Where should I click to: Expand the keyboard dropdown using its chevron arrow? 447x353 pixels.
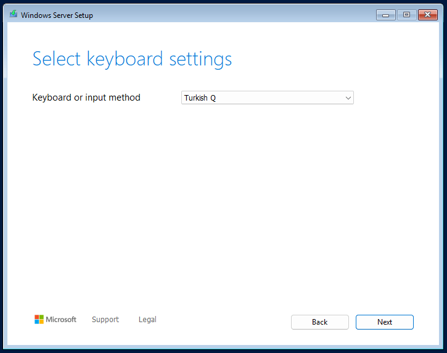click(348, 98)
